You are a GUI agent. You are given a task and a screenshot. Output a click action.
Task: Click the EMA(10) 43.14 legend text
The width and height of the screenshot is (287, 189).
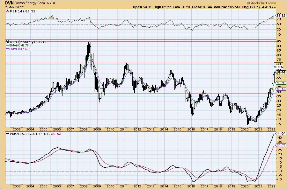point(19,49)
